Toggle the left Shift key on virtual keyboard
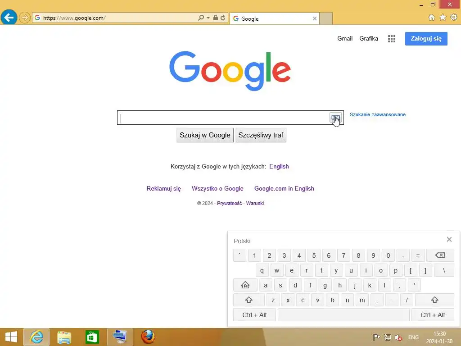This screenshot has width=461, height=346. [x=249, y=300]
